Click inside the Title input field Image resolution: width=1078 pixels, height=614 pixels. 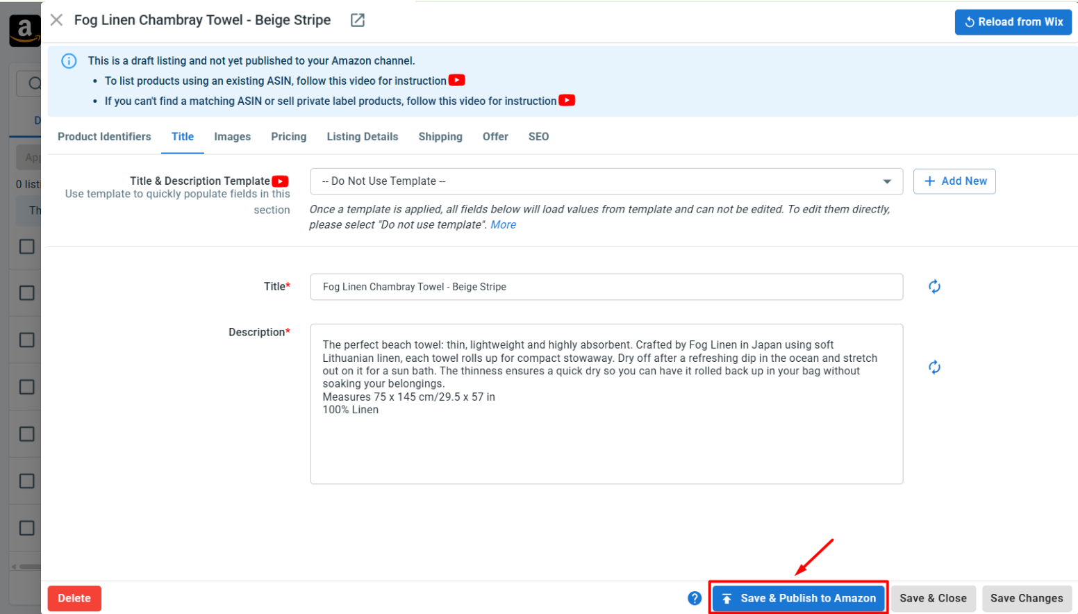point(606,287)
